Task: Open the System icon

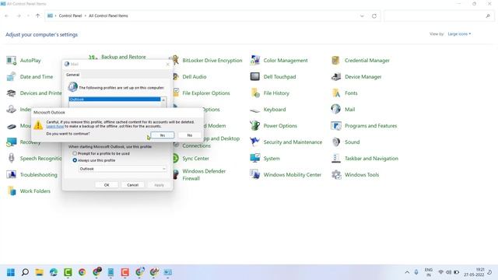Action: (255, 158)
